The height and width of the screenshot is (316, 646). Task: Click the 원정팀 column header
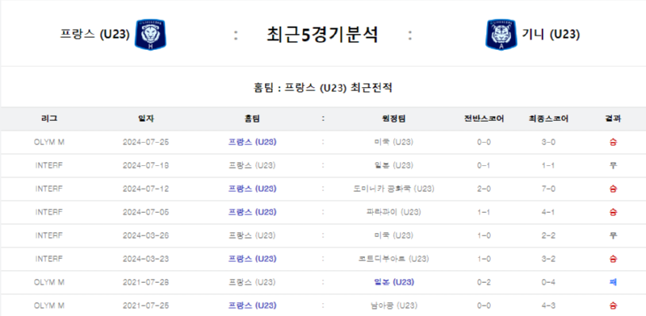tap(393, 119)
